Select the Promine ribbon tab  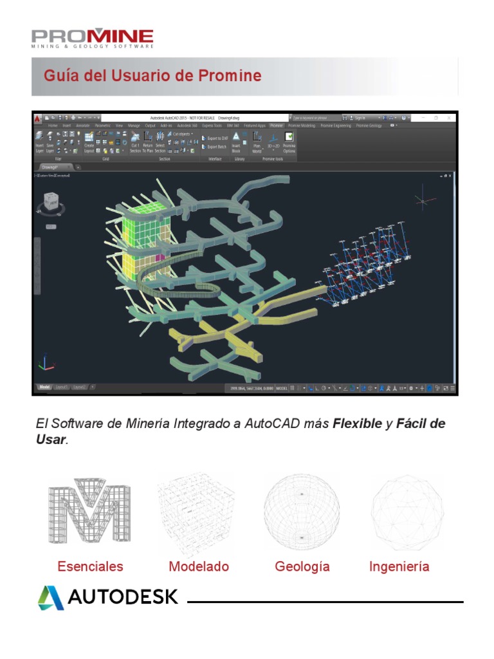tap(276, 125)
